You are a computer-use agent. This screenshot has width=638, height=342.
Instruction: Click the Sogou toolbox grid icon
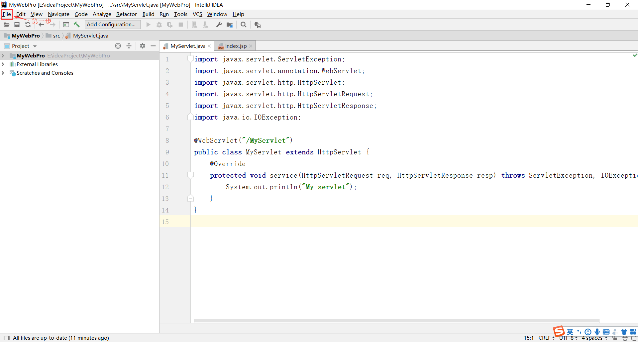coord(633,332)
